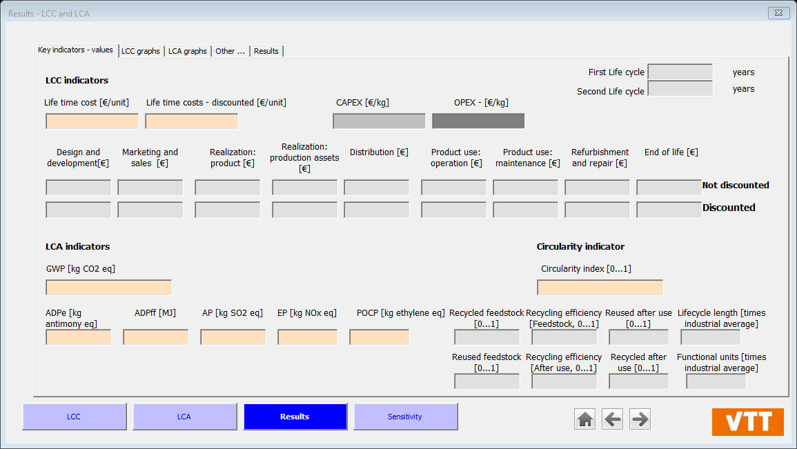Click the OPEX [€/kg] dark grey box
The width and height of the screenshot is (797, 449).
[x=478, y=121]
